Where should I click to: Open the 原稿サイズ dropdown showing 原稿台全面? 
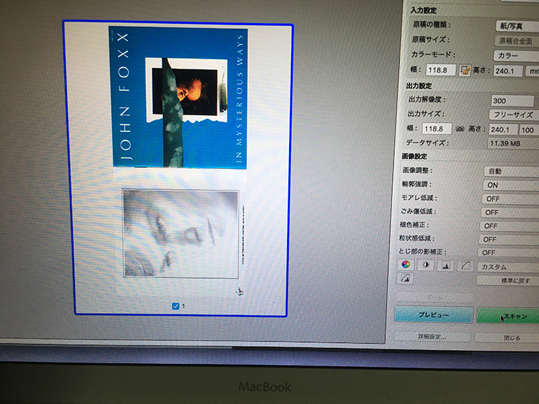(517, 41)
